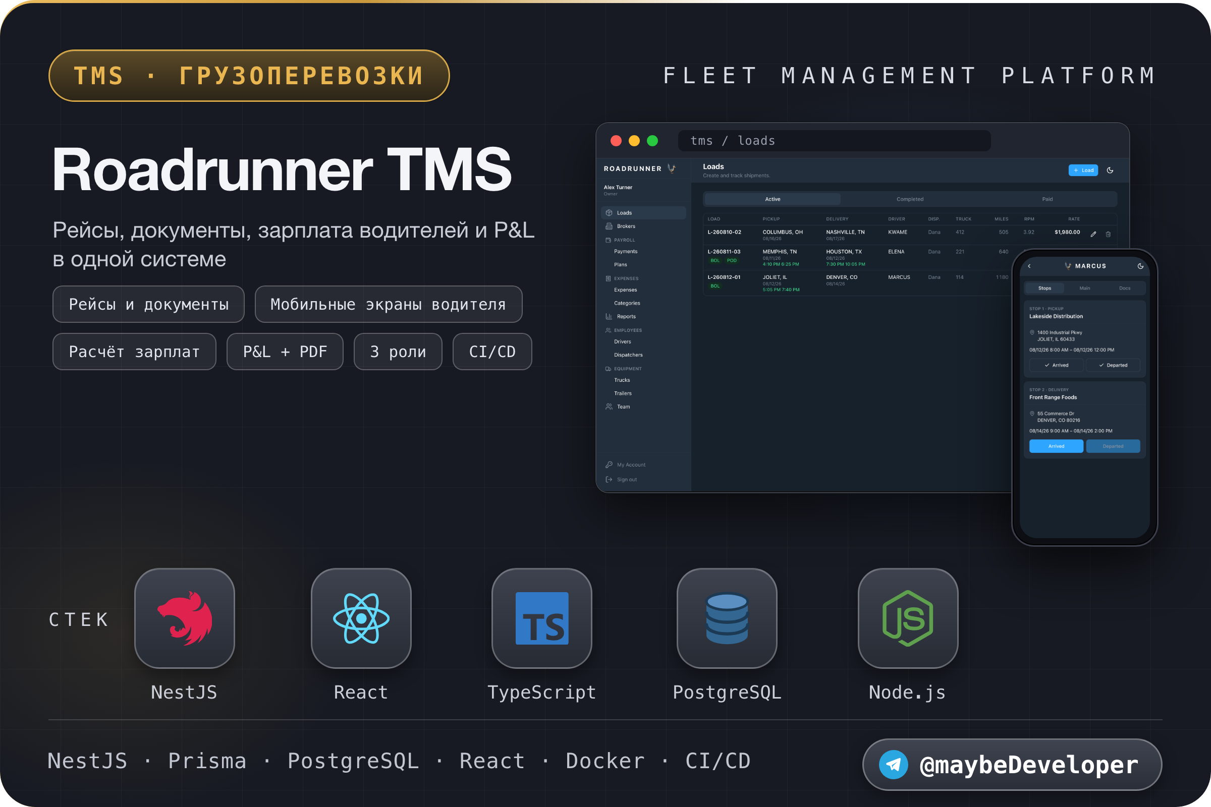Open Dispatchers in the sidebar
The image size is (1211, 807).
click(x=628, y=355)
